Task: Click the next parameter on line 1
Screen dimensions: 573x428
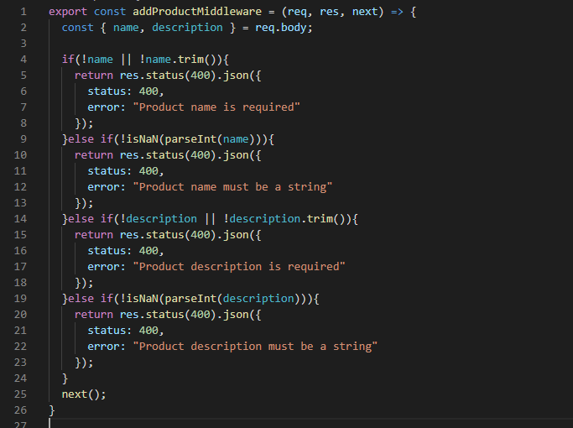Action: [x=365, y=12]
